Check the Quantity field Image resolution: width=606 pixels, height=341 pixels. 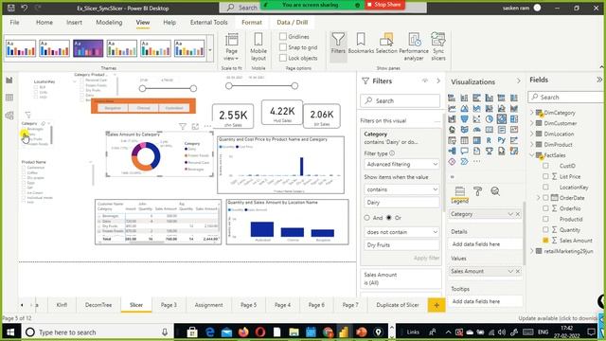(x=545, y=229)
